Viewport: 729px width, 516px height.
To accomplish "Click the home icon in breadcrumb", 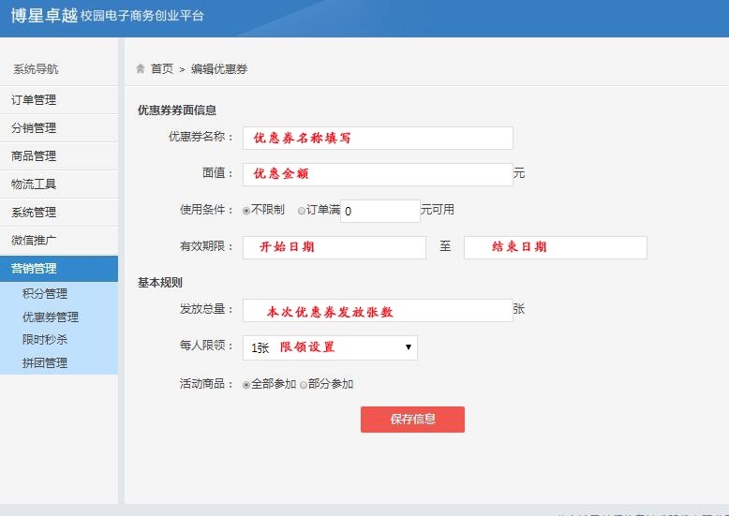I will (141, 68).
